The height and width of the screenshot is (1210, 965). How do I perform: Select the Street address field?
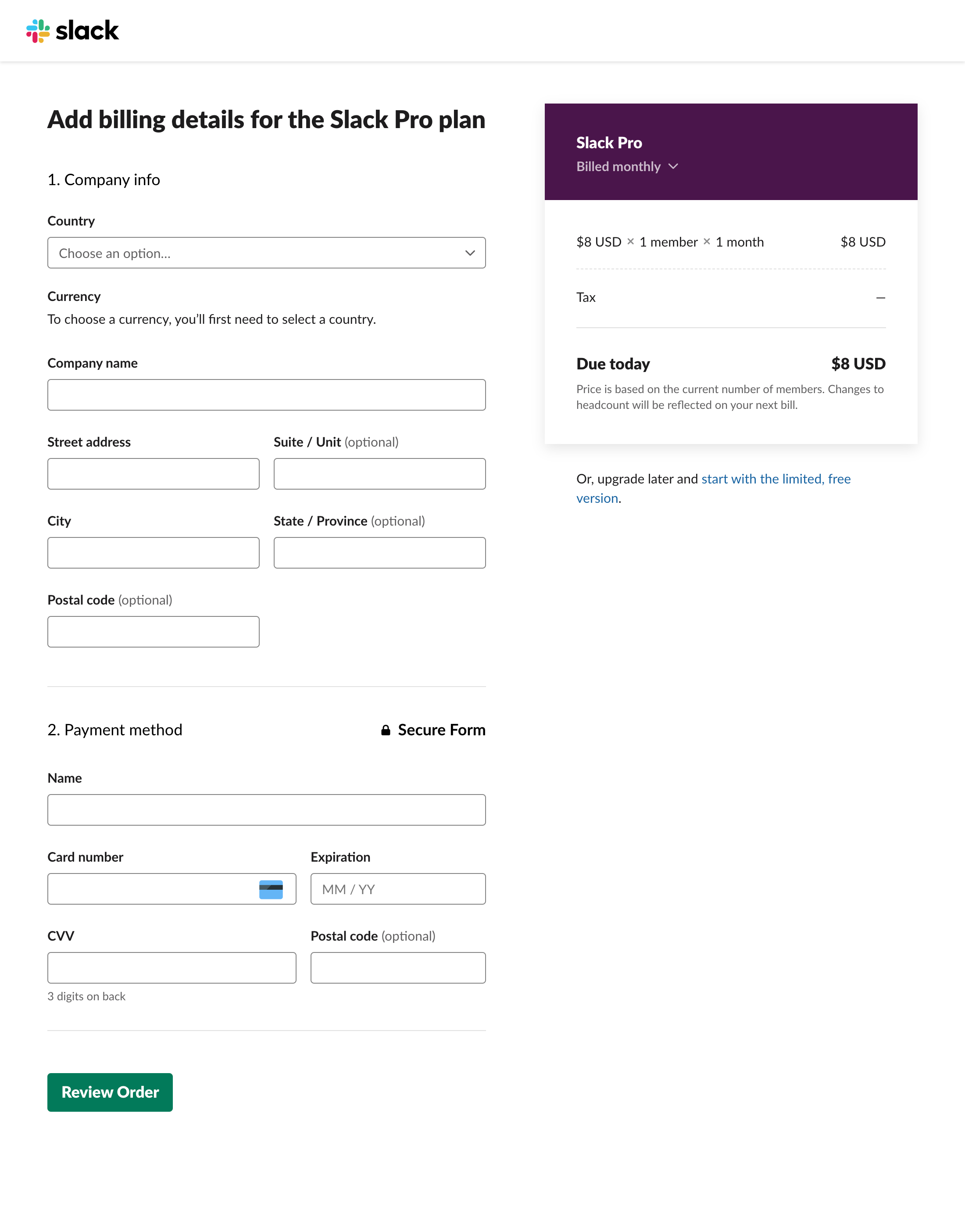153,474
